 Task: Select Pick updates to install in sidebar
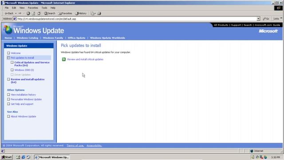22,58
